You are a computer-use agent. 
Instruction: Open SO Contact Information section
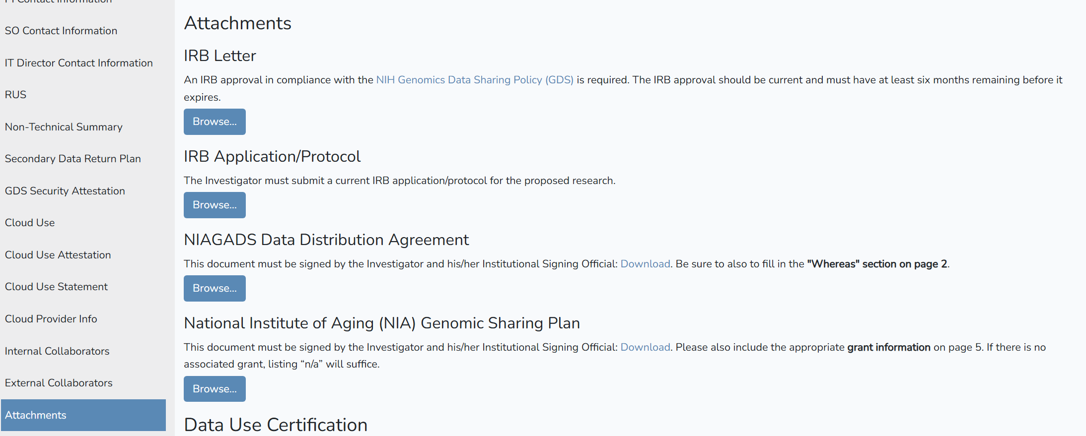[x=61, y=31]
